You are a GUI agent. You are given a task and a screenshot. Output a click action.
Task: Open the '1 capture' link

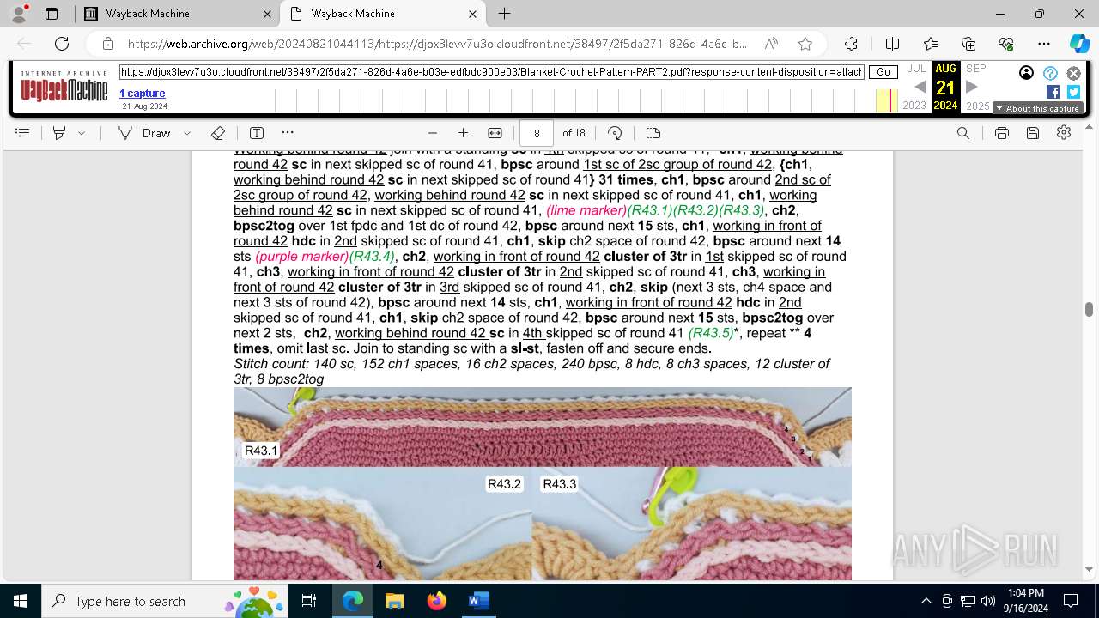pyautogui.click(x=142, y=94)
